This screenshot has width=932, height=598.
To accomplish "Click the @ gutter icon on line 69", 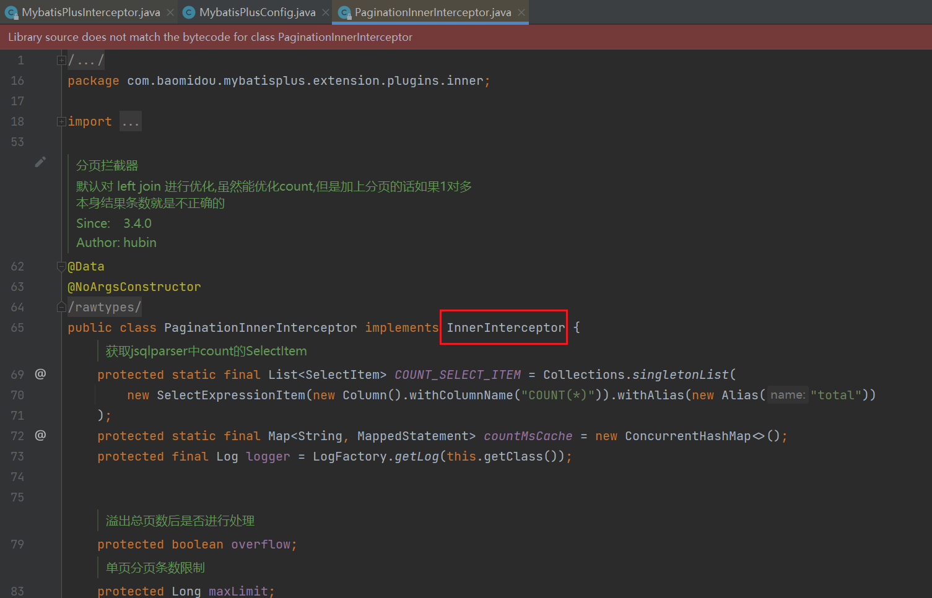I will pos(40,374).
